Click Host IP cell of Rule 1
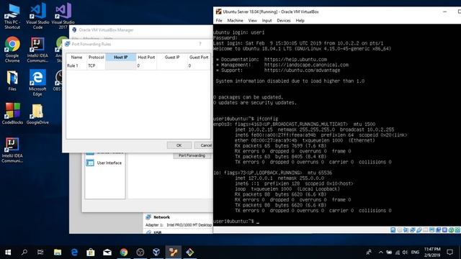 click(x=121, y=65)
